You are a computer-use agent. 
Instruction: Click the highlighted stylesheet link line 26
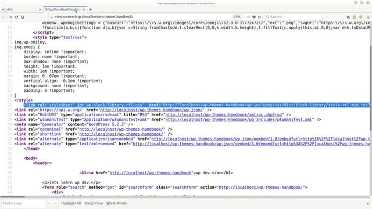coord(196,105)
